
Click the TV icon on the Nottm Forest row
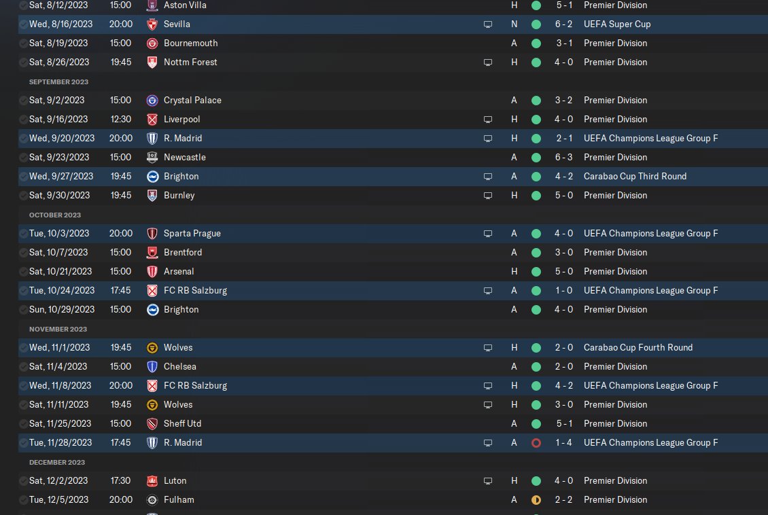488,63
